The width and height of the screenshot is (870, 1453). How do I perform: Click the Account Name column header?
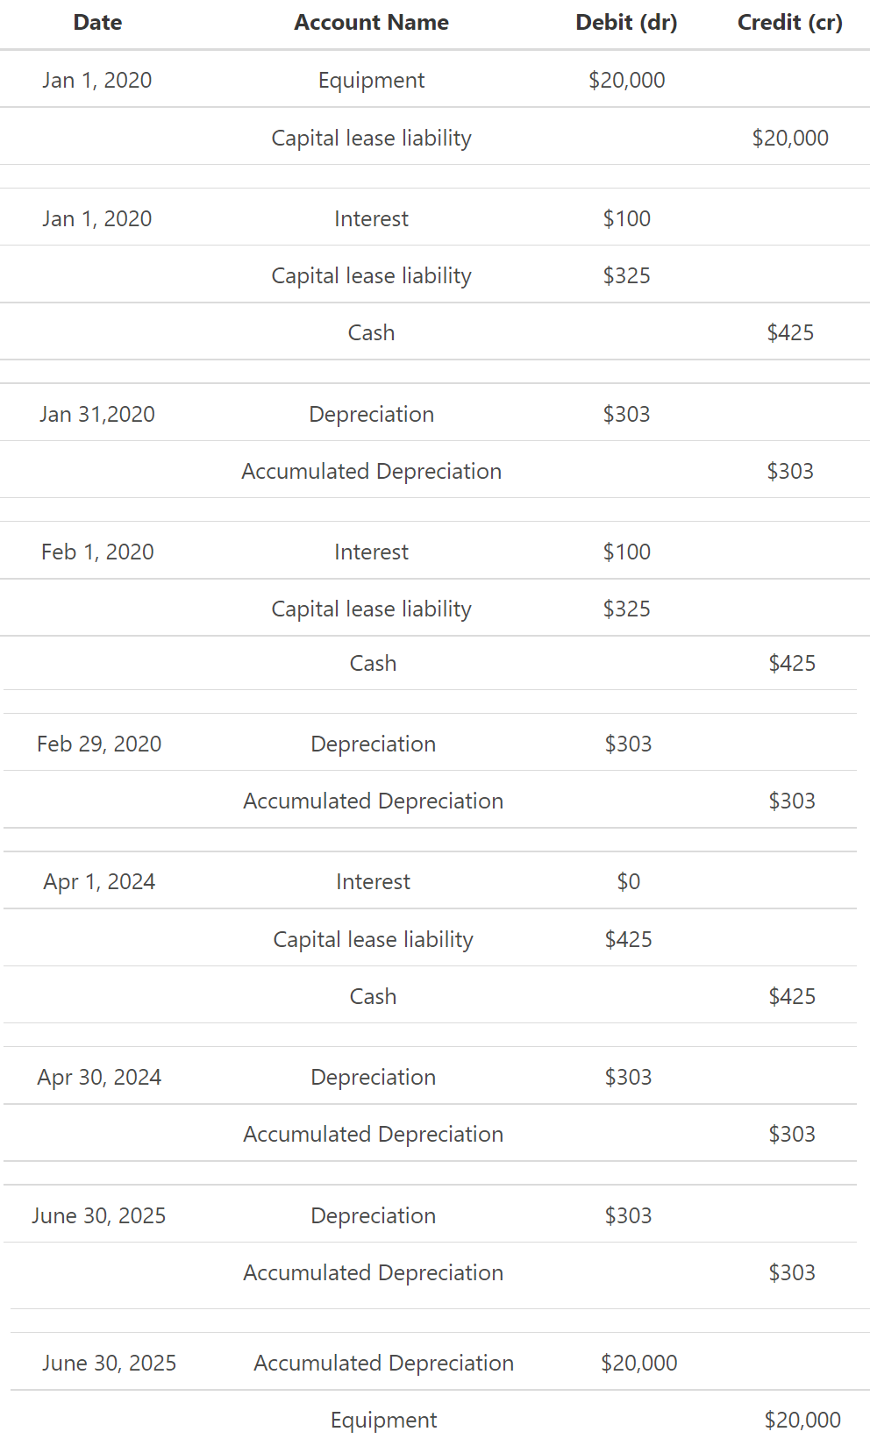coord(371,23)
